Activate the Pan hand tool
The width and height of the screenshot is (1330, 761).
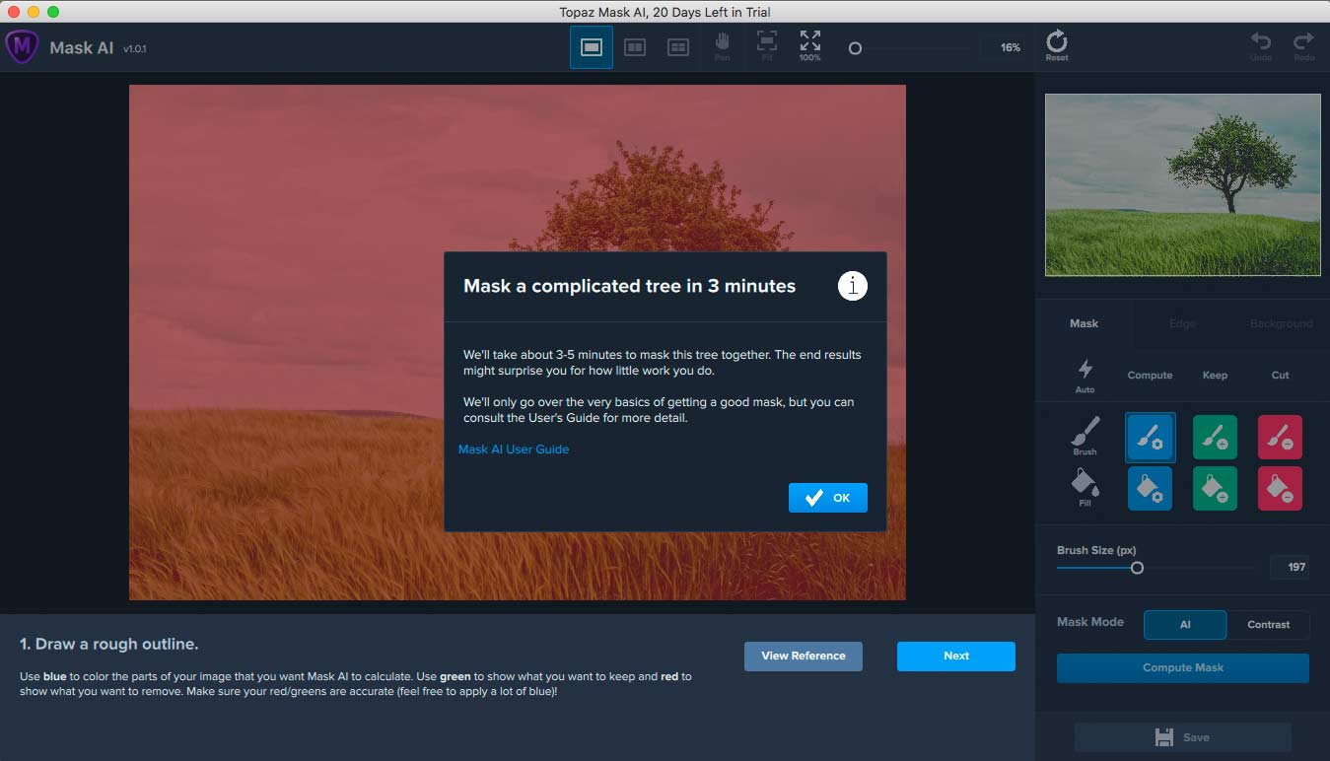723,46
